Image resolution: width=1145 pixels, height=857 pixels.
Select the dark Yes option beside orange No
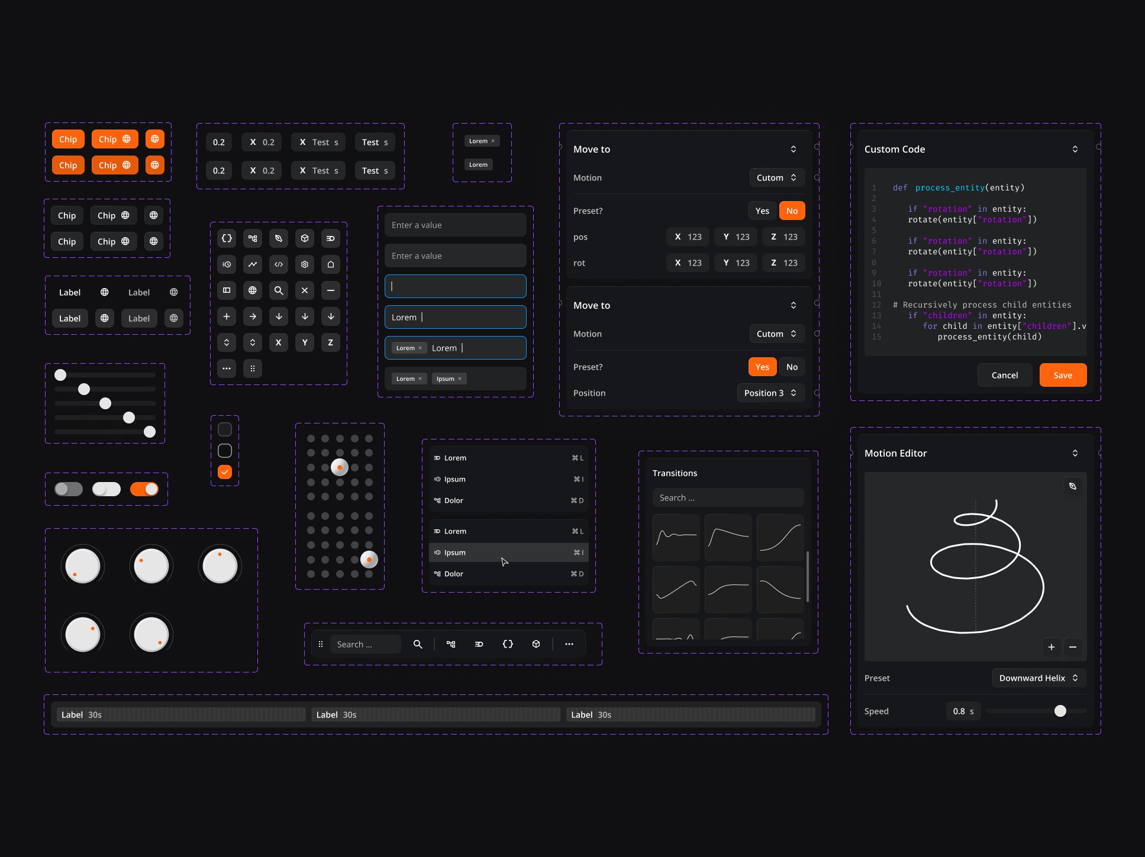click(x=762, y=211)
